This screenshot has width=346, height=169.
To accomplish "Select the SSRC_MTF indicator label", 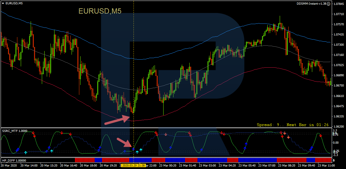I will point(14,131).
